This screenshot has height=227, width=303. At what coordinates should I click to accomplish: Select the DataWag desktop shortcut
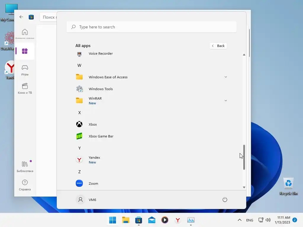[x=7, y=41]
